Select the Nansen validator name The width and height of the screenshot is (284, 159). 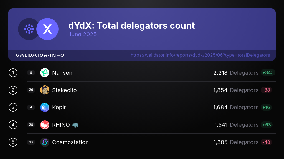click(x=62, y=73)
